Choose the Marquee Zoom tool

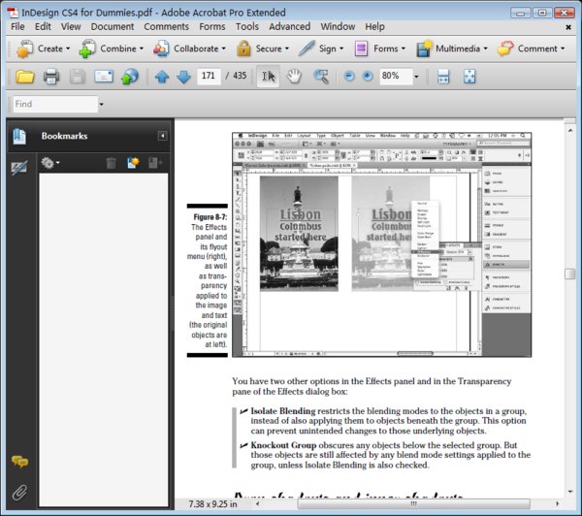pos(321,77)
